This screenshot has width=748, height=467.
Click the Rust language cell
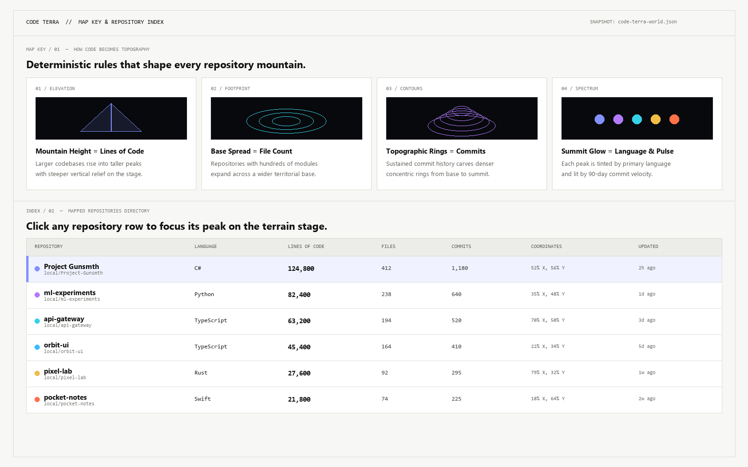[x=201, y=373]
